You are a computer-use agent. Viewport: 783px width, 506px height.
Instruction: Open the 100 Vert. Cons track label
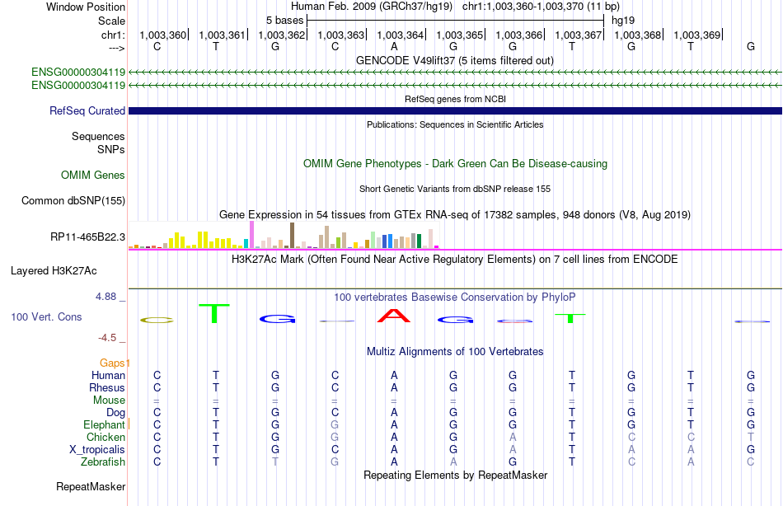tap(46, 316)
